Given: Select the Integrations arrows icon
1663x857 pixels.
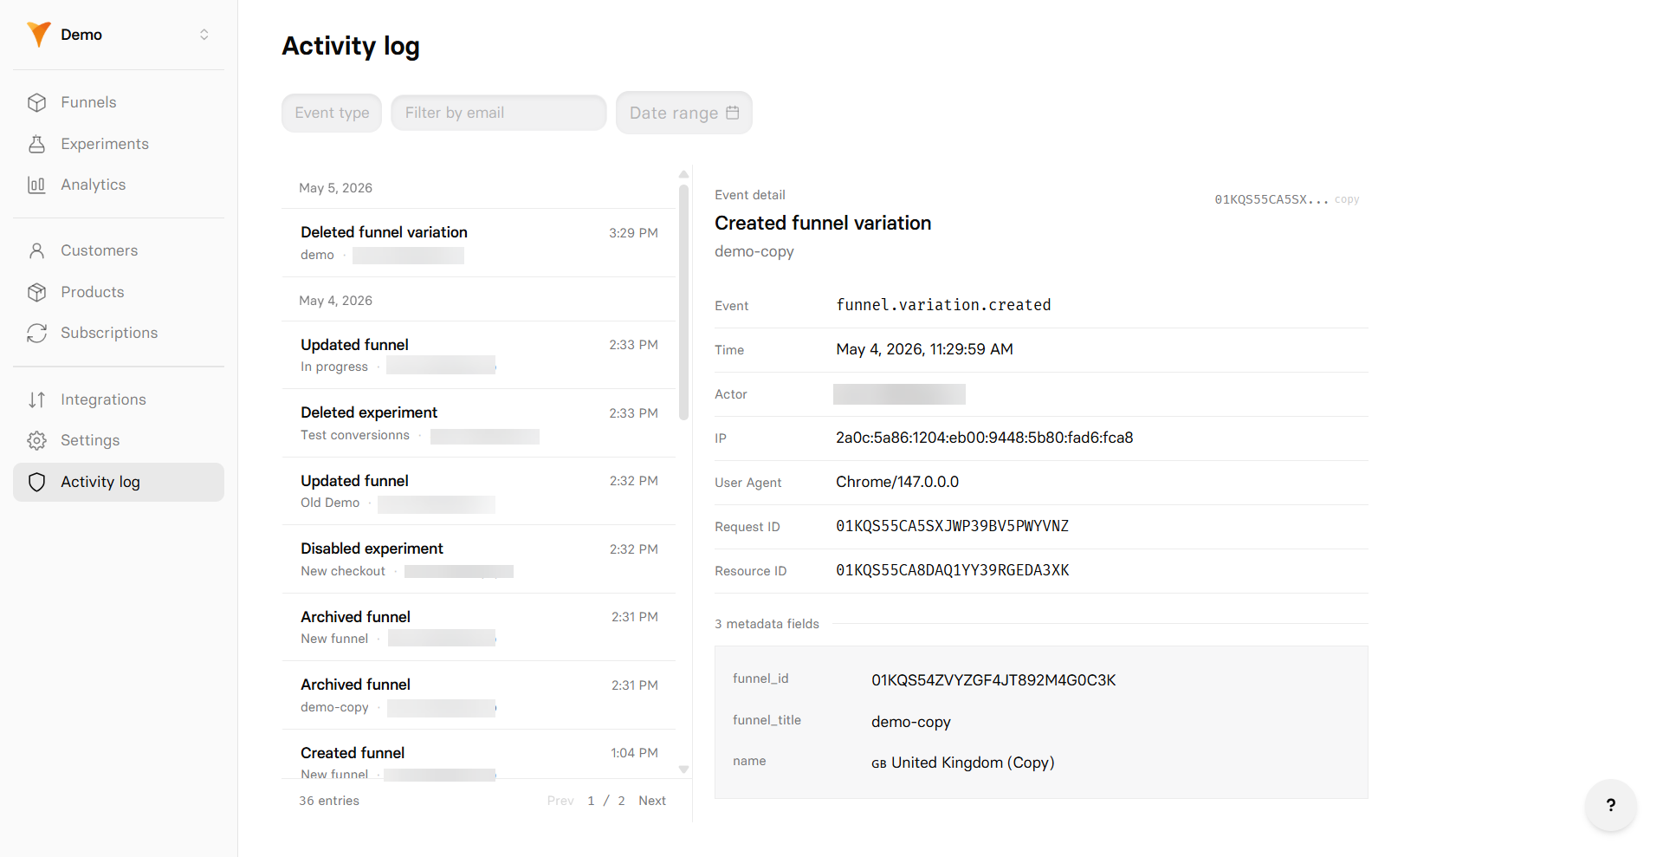Looking at the screenshot, I should pyautogui.click(x=36, y=399).
